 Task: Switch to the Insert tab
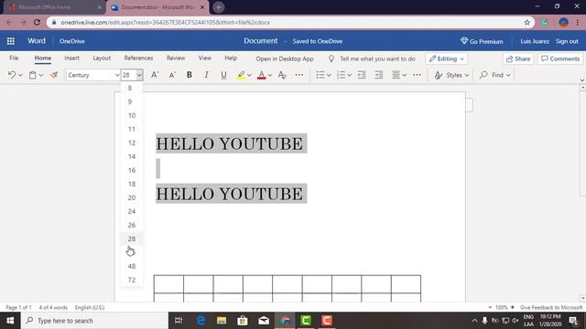pyautogui.click(x=71, y=58)
